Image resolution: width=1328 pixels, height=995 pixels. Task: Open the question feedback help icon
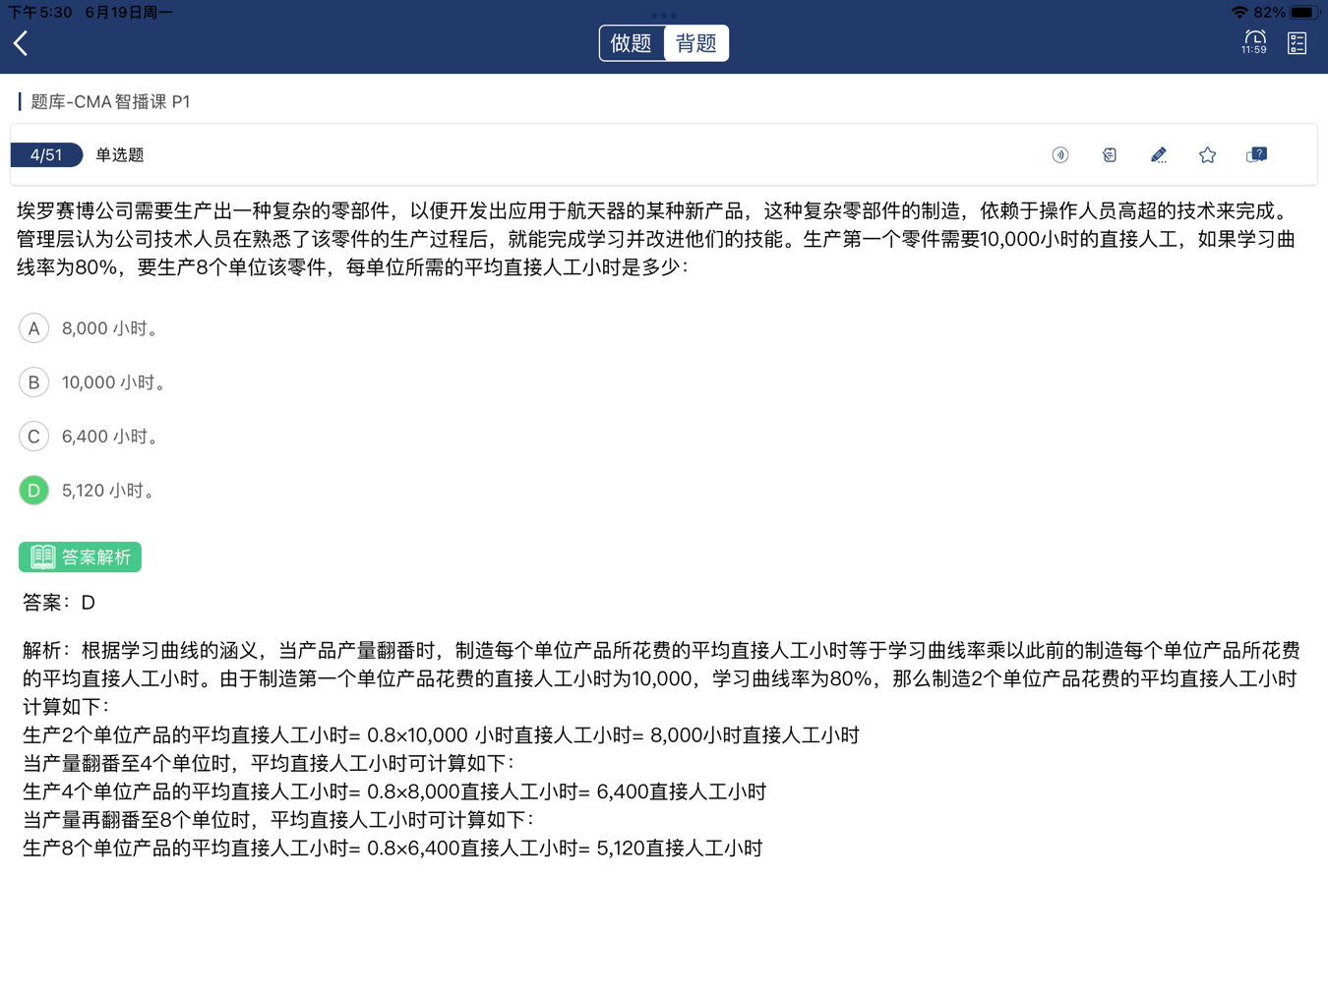1256,155
